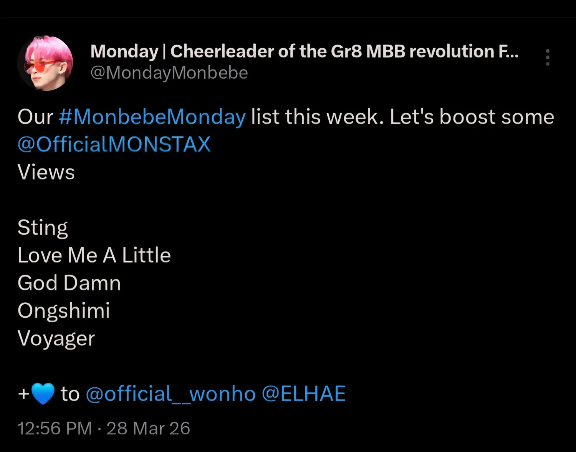This screenshot has width=576, height=452.
Task: Click the line Love Me A Little
Action: click(94, 255)
